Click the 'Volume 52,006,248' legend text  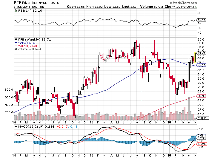click(30, 49)
